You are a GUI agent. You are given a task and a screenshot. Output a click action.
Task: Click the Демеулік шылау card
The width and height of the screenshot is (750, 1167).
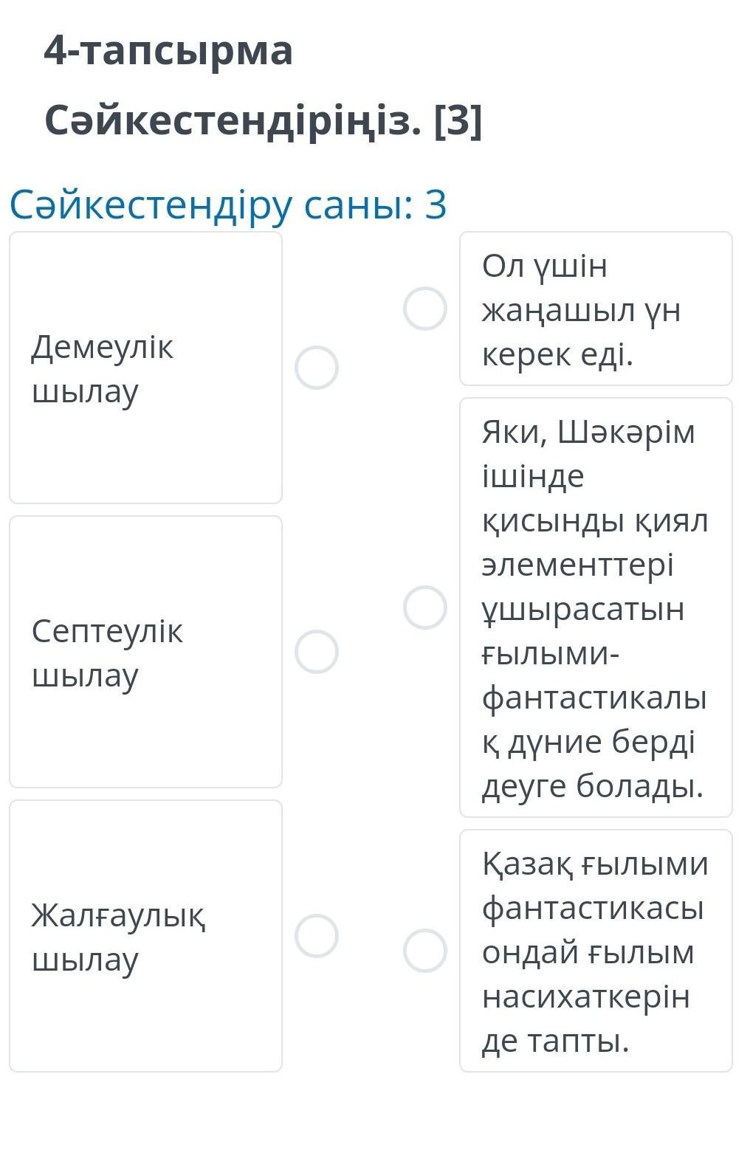point(145,368)
